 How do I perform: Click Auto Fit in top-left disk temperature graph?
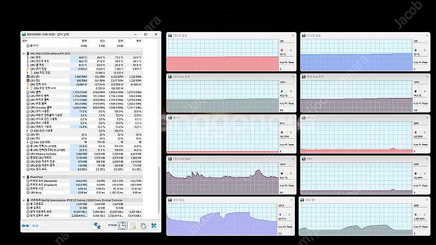click(x=284, y=62)
